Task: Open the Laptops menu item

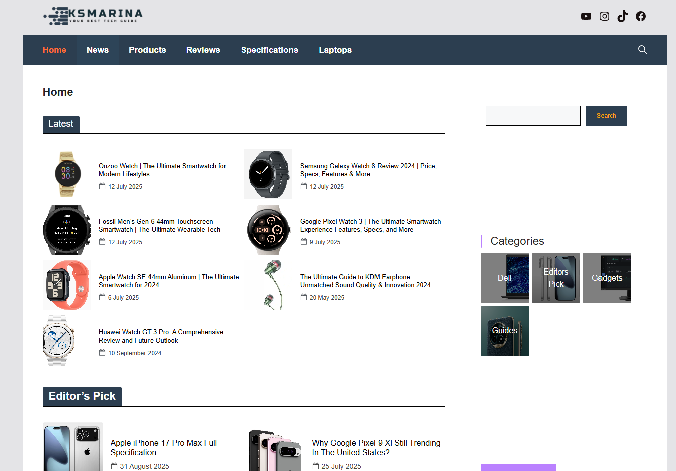Action: coord(335,50)
